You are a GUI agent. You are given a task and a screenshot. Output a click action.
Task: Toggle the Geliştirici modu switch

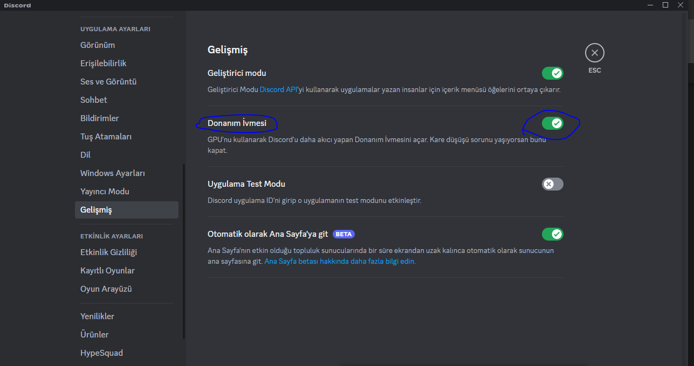click(553, 73)
